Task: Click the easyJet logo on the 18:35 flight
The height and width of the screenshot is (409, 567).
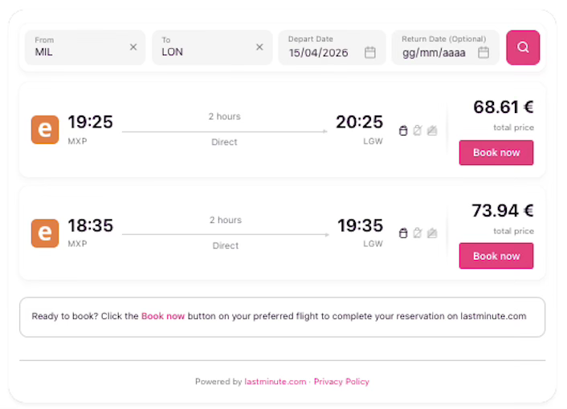Action: 45,233
